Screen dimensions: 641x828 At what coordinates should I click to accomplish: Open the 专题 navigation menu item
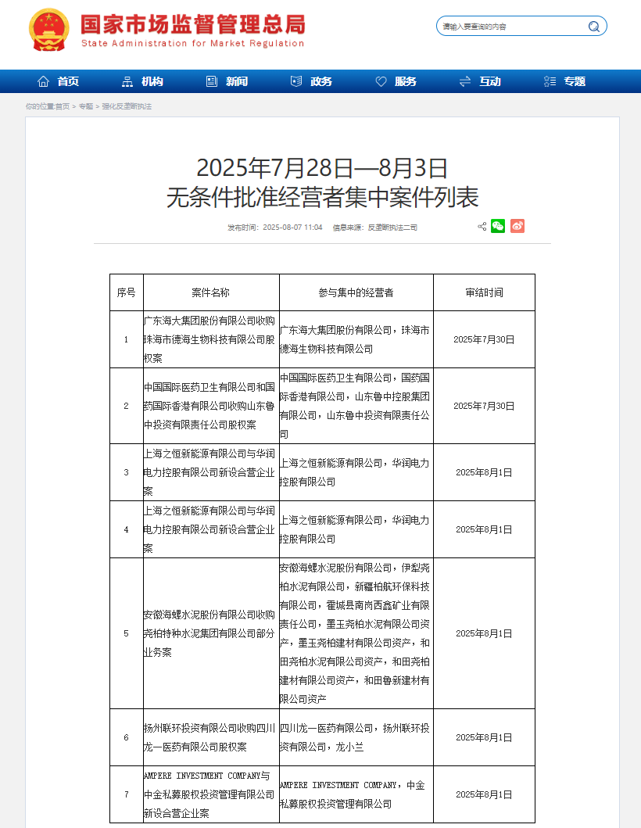[575, 81]
